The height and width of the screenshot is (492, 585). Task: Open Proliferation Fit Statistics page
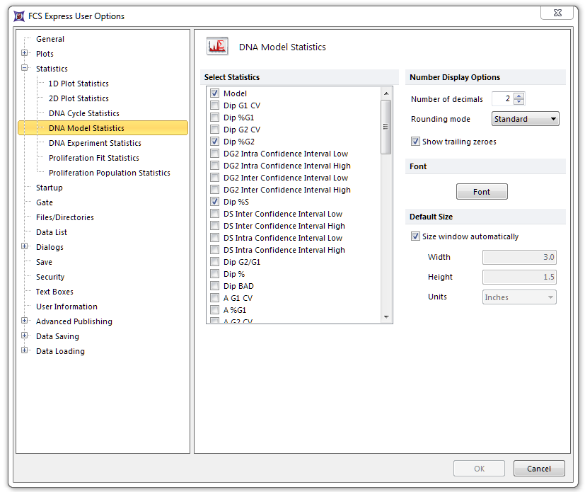coord(93,158)
